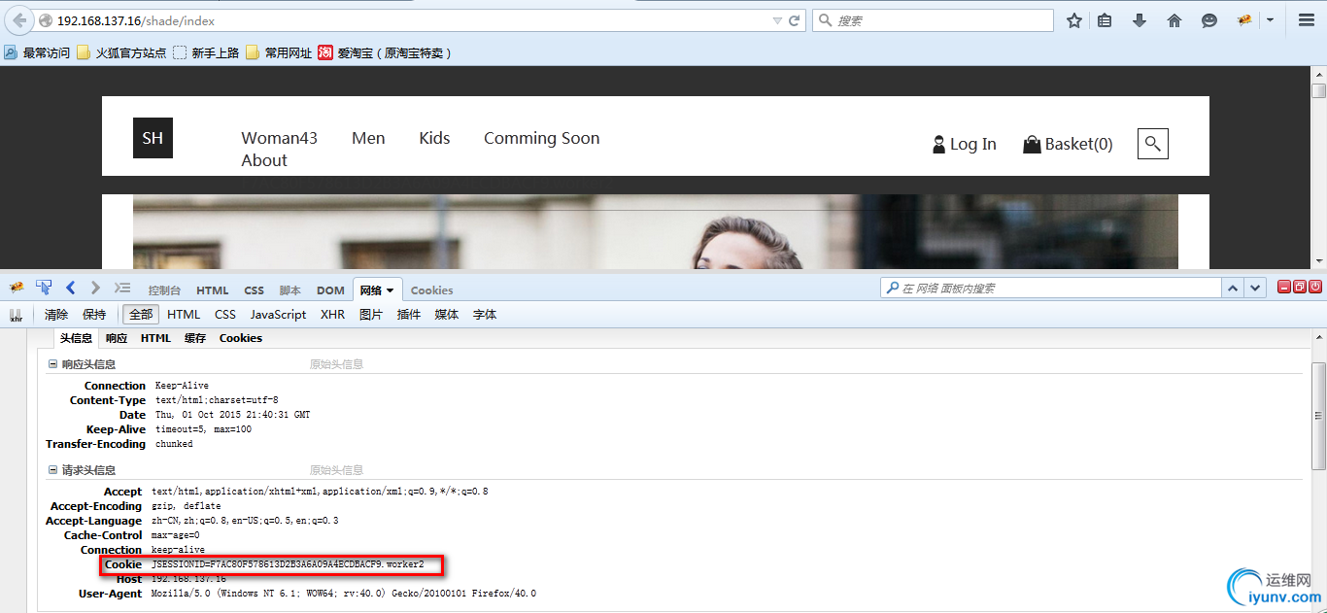This screenshot has height=613, width=1327.
Task: View 原始头信息 for request headers
Action: (336, 470)
